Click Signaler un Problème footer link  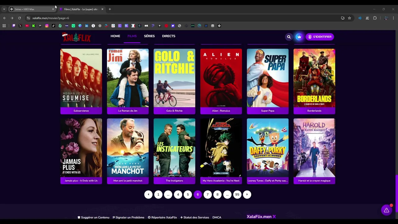pos(128,217)
